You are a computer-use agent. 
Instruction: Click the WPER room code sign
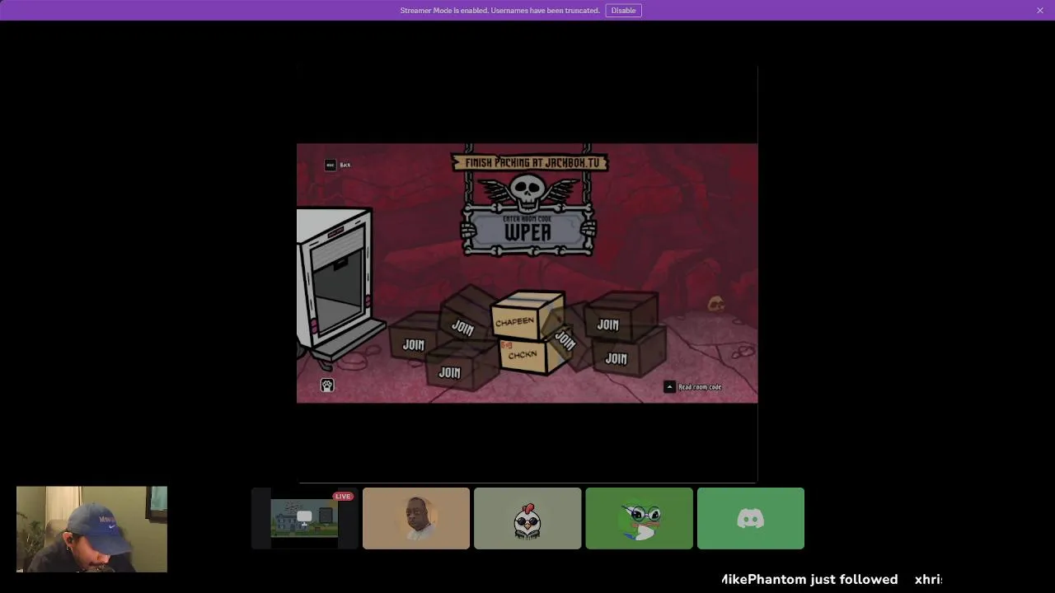(x=527, y=231)
